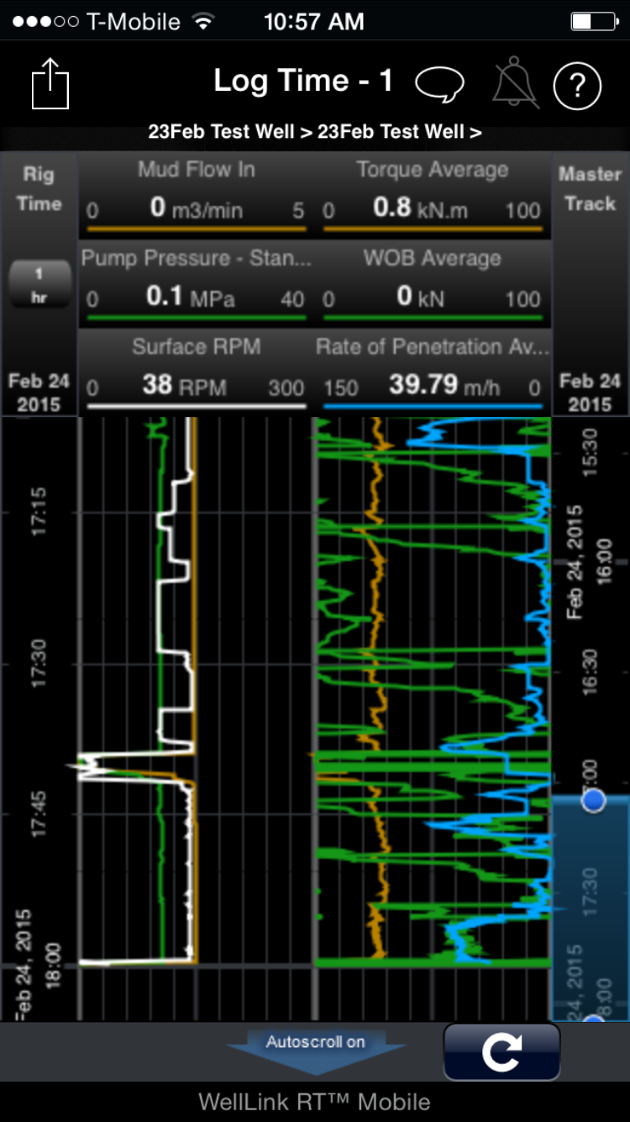Tap the 17:30 mark on rig time axis
This screenshot has width=630, height=1122.
click(40, 664)
